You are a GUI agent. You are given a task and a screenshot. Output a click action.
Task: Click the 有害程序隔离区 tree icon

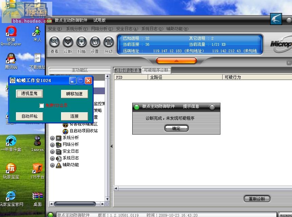click(65, 124)
